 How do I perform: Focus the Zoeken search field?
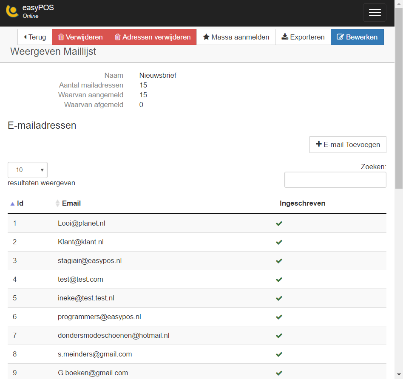click(335, 180)
